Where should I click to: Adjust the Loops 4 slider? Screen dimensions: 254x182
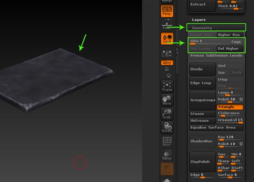pyautogui.click(x=230, y=93)
